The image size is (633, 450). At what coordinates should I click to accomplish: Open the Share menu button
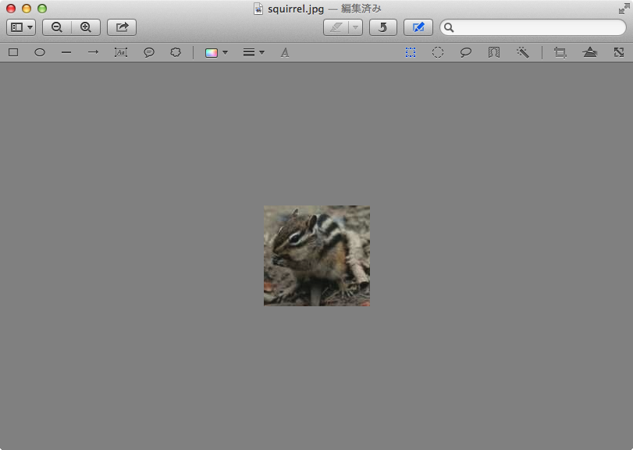point(122,27)
